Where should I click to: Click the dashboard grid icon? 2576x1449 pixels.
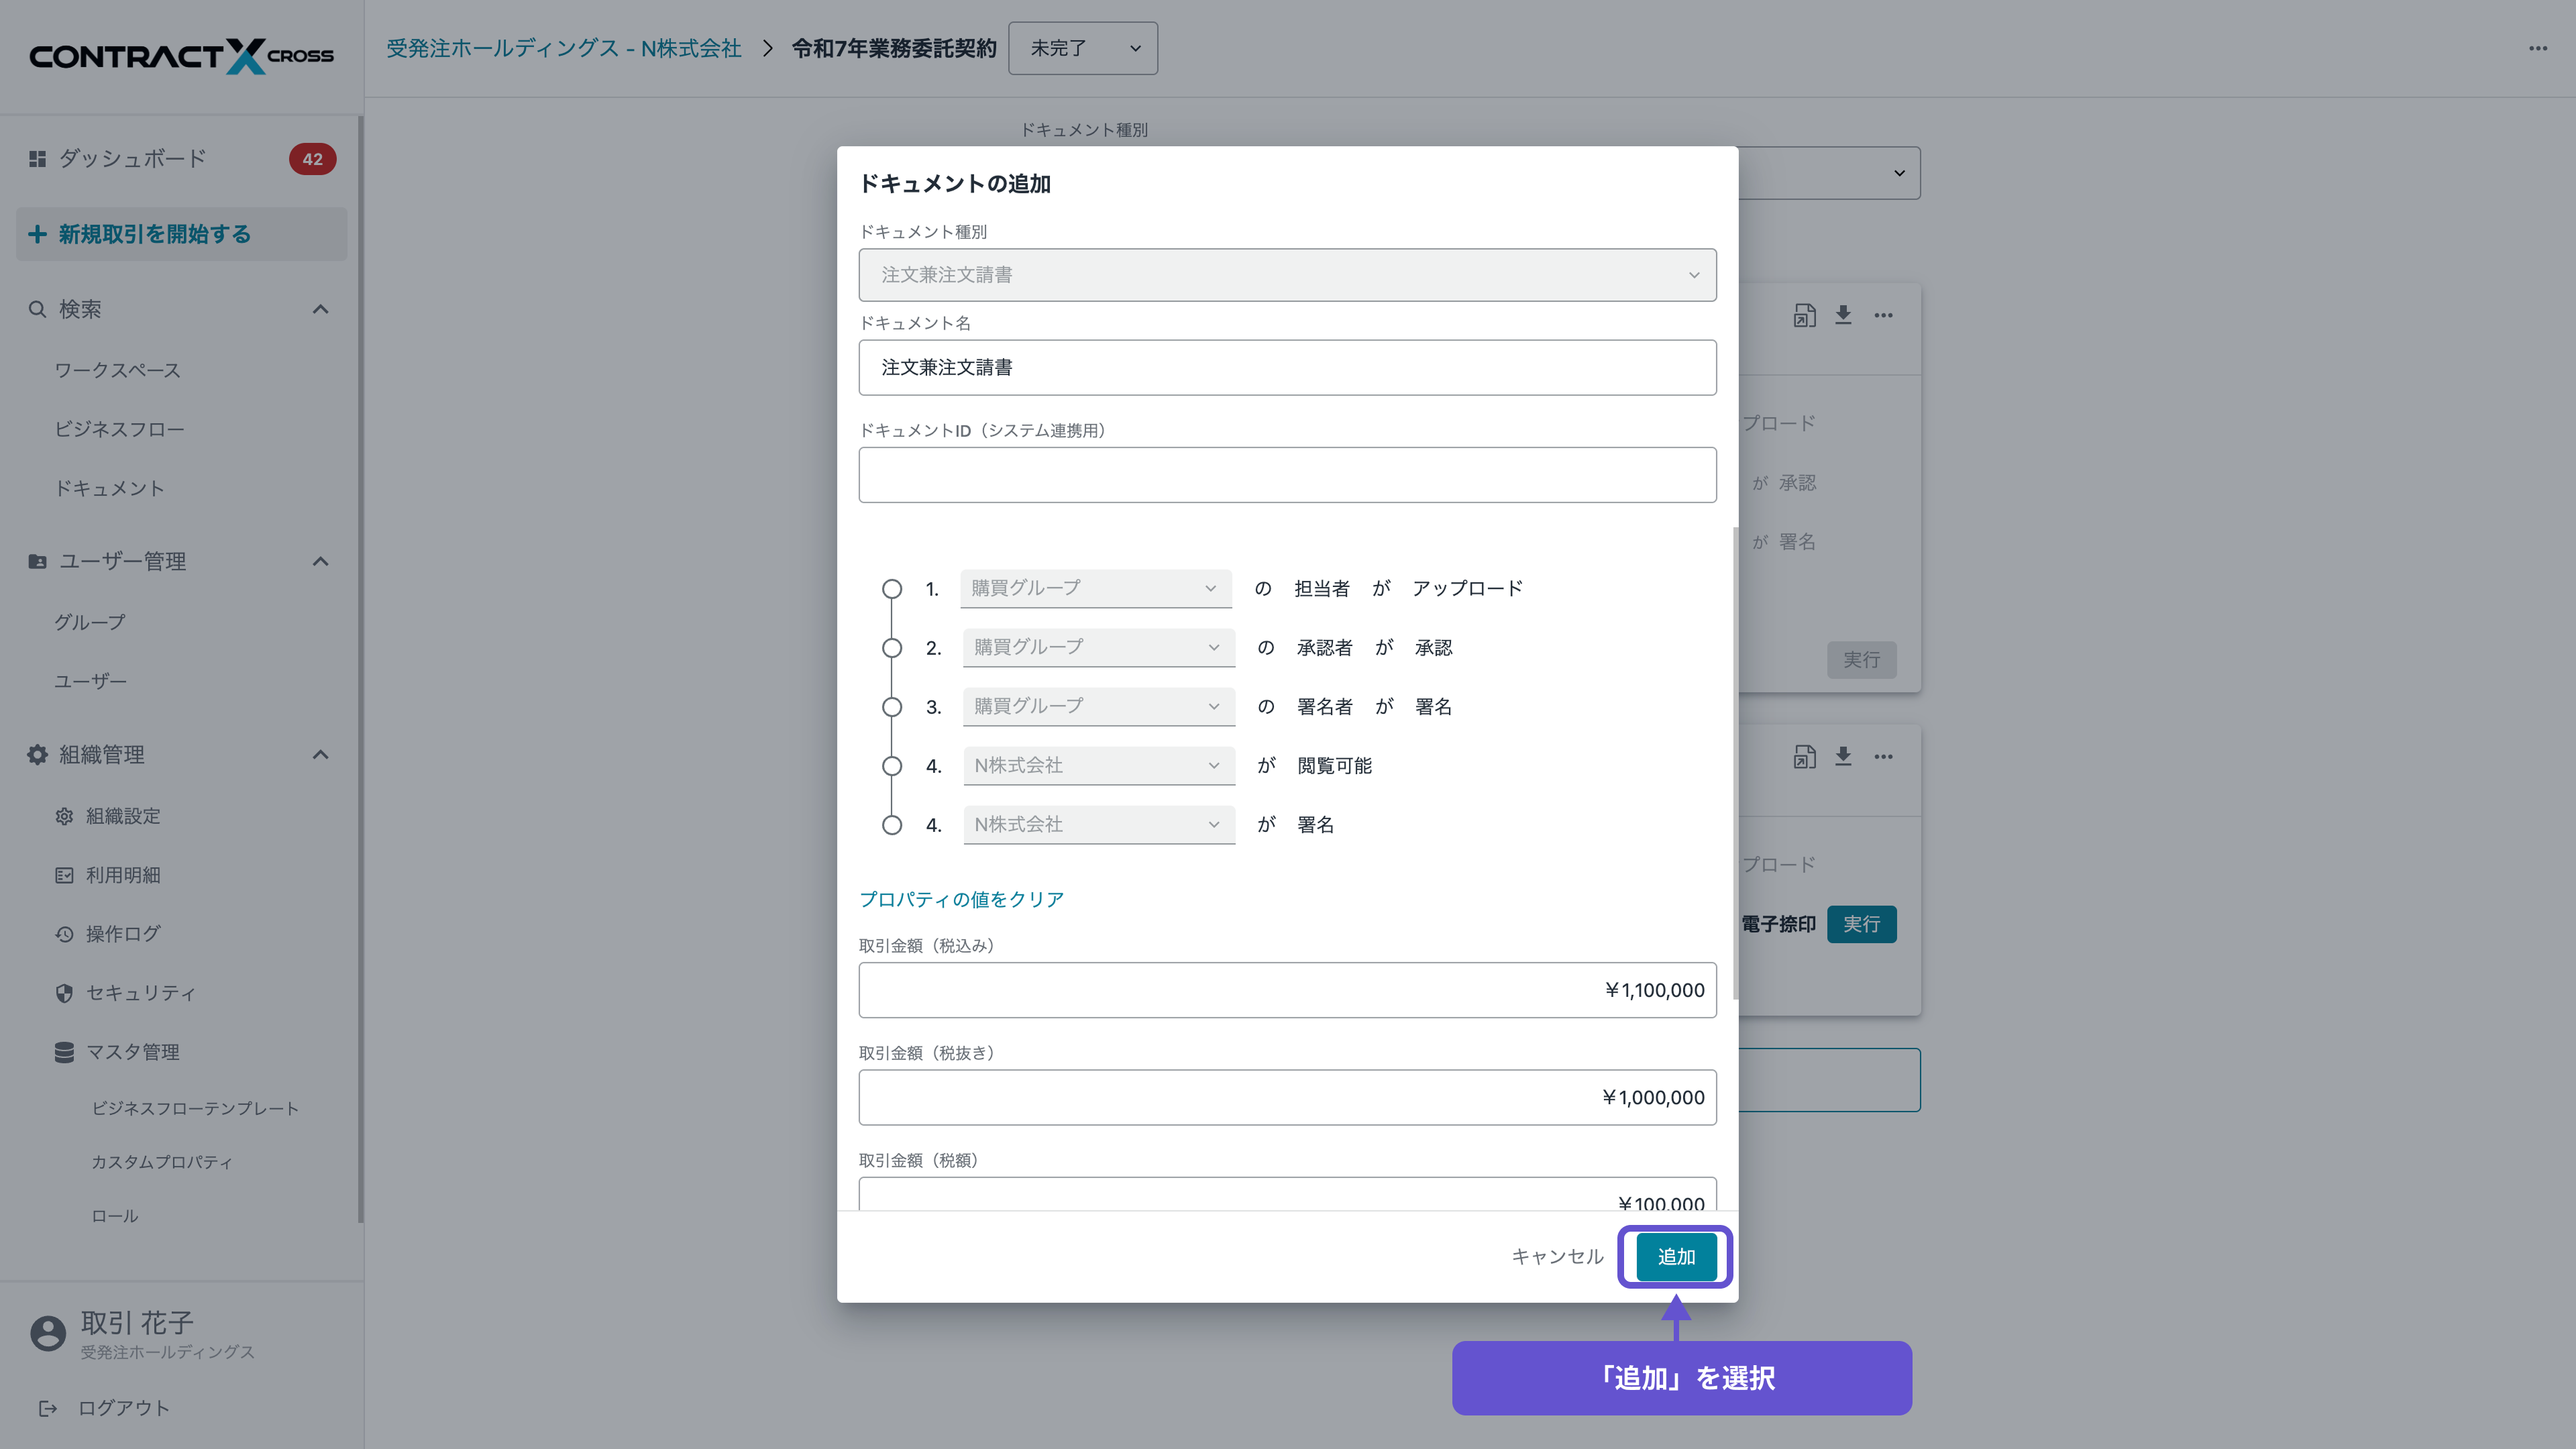click(37, 159)
